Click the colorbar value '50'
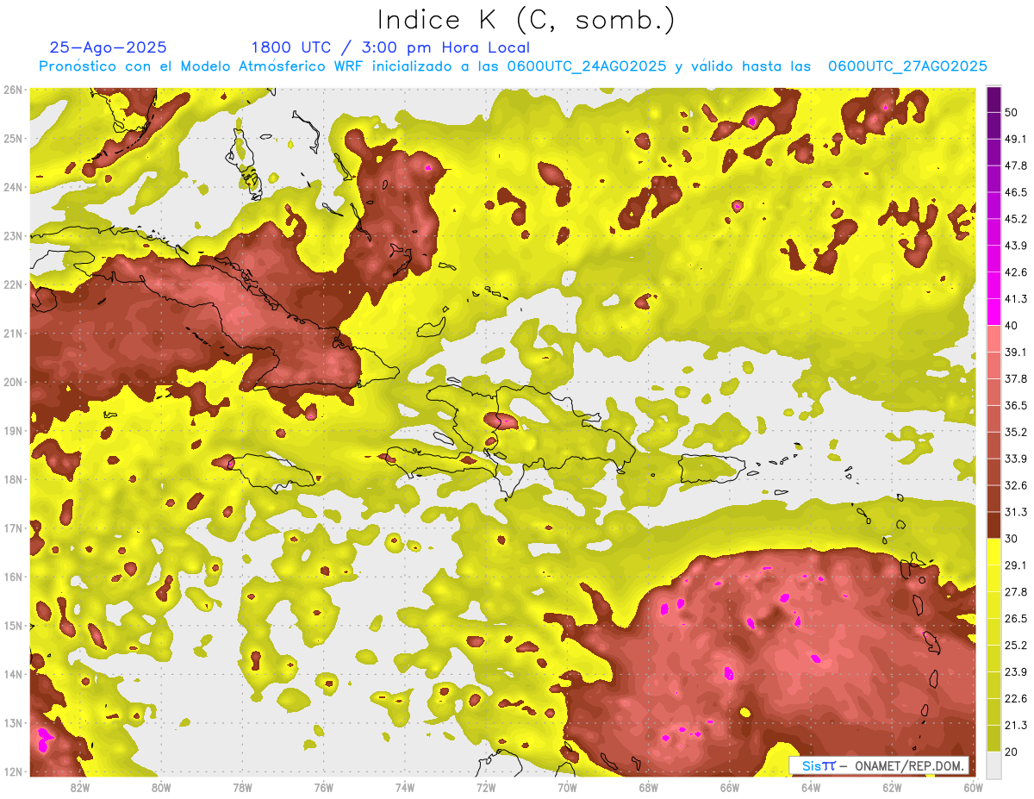Image resolution: width=1034 pixels, height=799 pixels. 1011,112
